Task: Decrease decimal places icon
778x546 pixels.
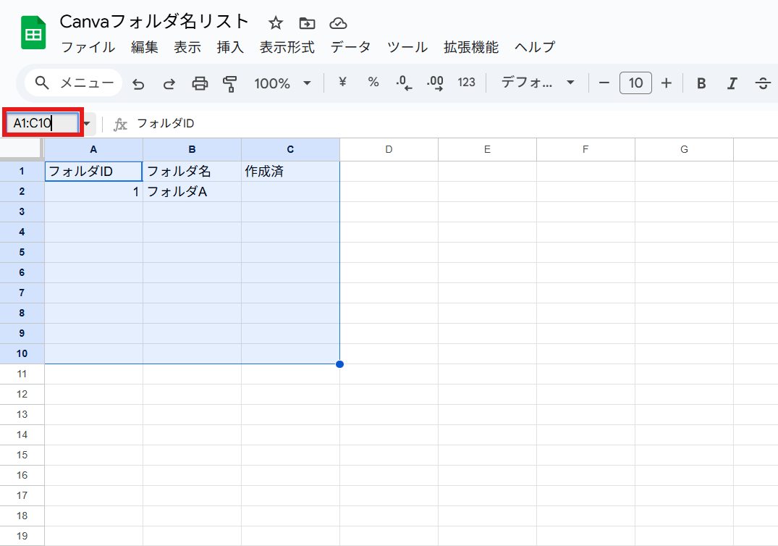Action: [404, 83]
